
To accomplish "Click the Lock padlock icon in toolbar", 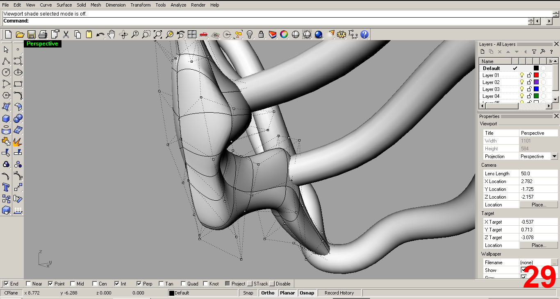I will [x=261, y=34].
